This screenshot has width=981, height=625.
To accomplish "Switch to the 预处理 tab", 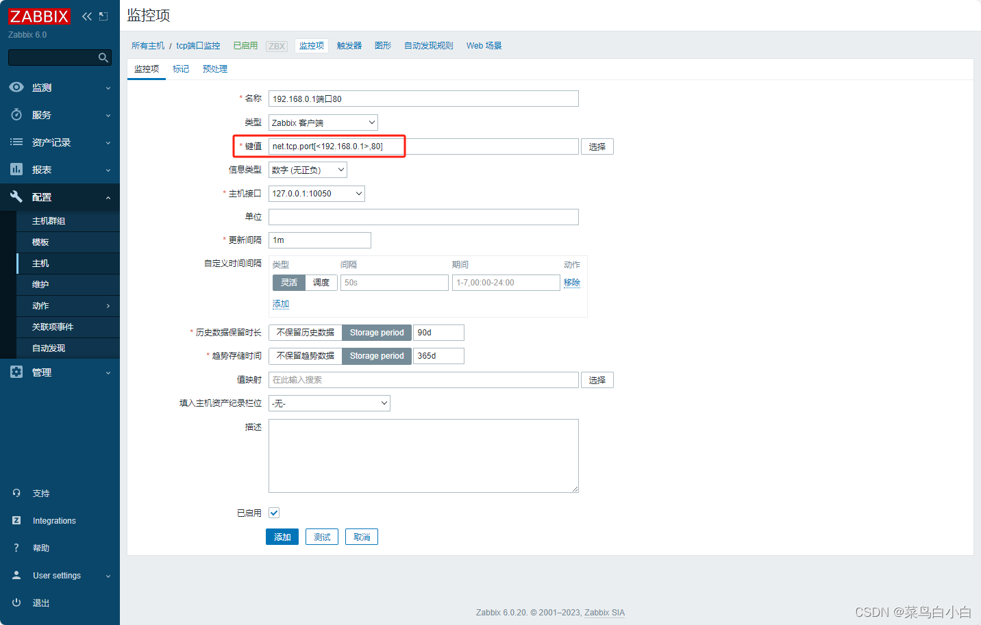I will (x=215, y=69).
